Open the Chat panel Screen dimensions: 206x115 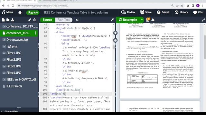point(198,12)
